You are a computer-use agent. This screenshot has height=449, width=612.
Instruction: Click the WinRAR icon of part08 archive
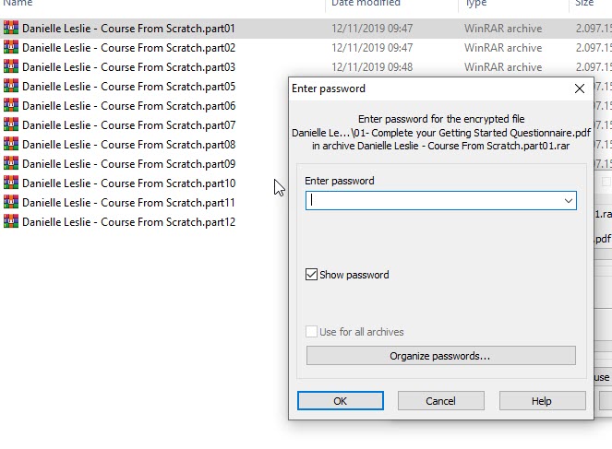(11, 144)
